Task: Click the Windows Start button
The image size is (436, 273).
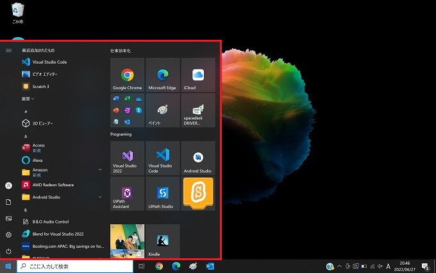Action: click(8, 267)
